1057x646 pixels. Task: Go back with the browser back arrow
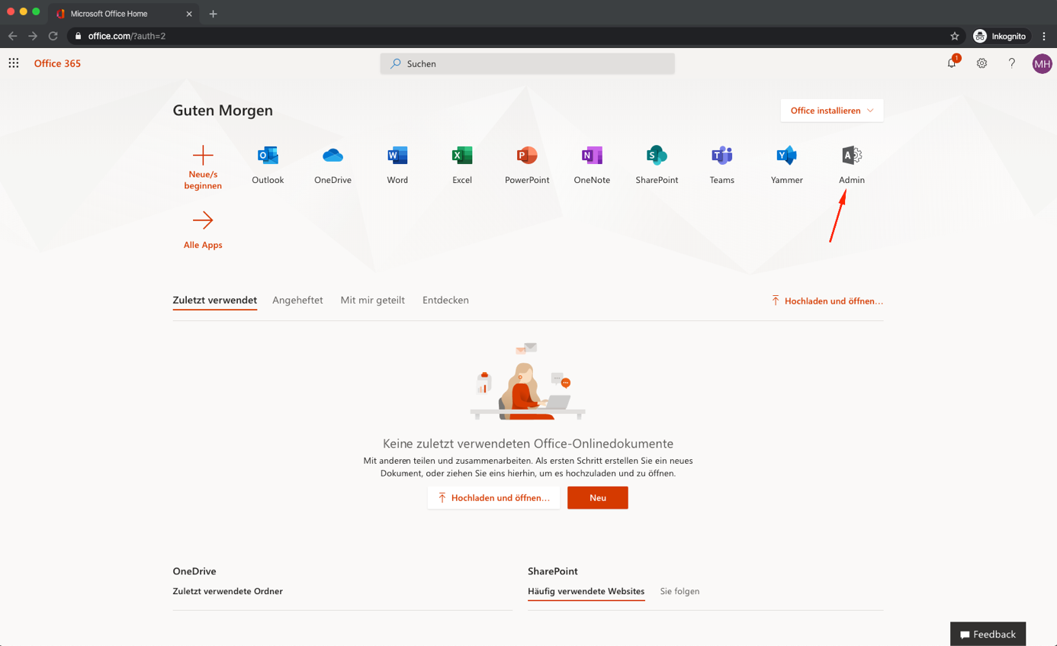click(x=12, y=36)
